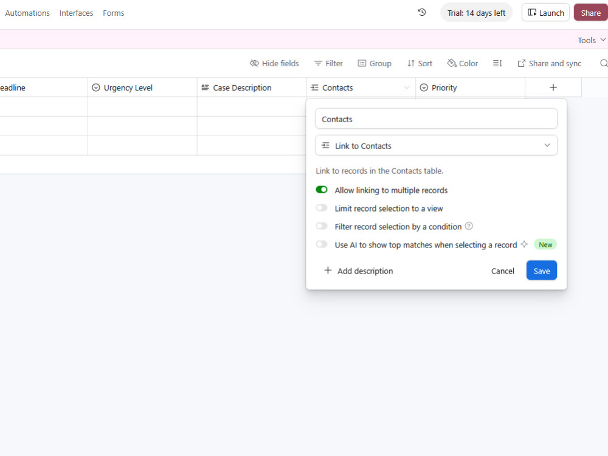Screen dimensions: 608x456
Task: Enable Use AI to show top matches
Action: pyautogui.click(x=322, y=244)
